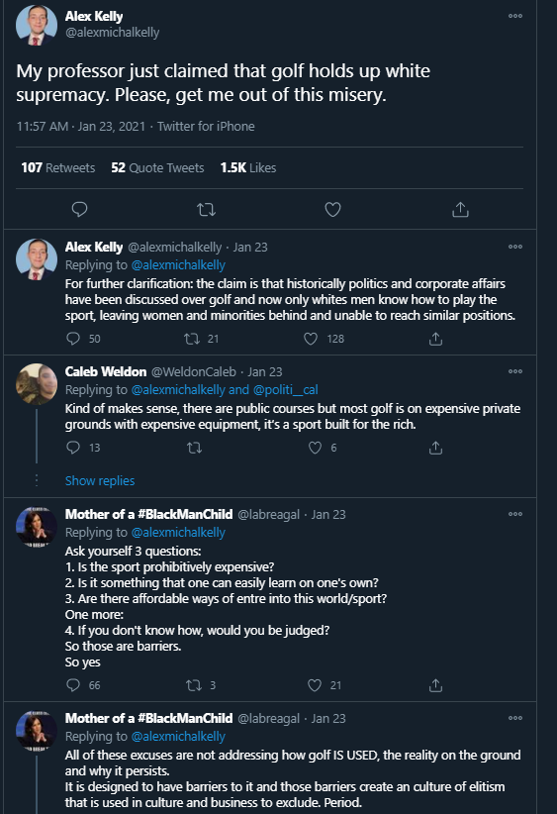View the 52 Quote Tweets list
557x814 pixels.
tap(157, 167)
